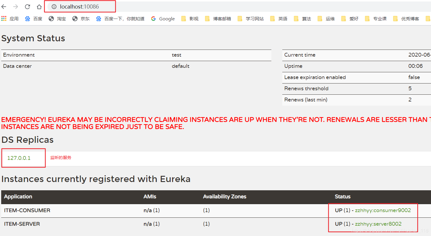Open the 学习网站 bookmark folder

(251, 19)
